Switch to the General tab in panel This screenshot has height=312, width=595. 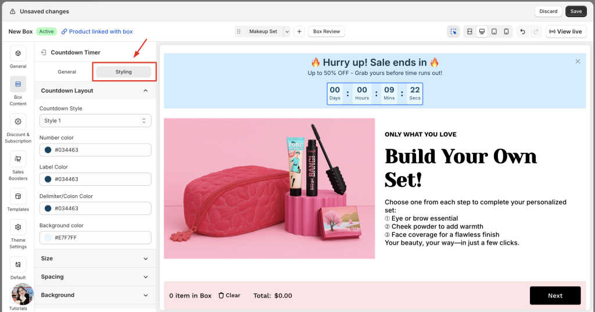pyautogui.click(x=67, y=72)
